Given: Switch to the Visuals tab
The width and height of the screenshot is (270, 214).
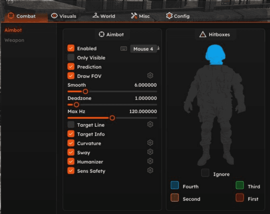Looking at the screenshot, I should 64,16.
